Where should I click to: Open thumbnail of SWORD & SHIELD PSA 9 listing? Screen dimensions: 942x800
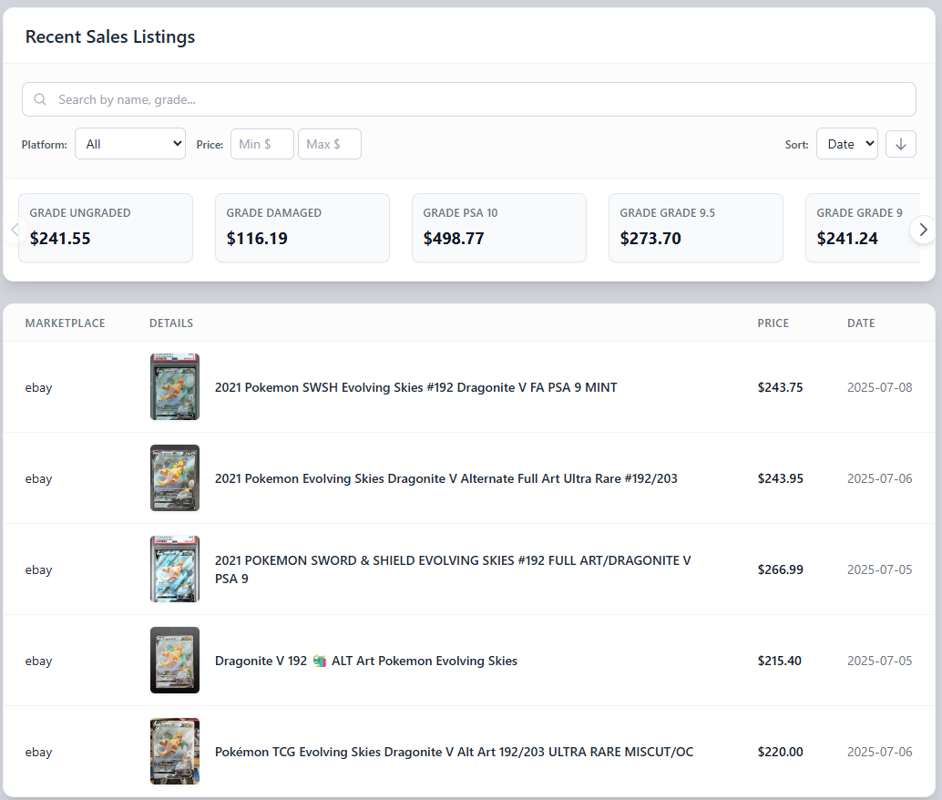[x=175, y=569]
